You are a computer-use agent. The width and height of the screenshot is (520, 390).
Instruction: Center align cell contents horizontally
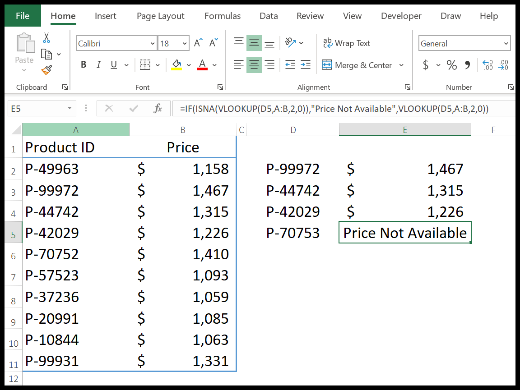[254, 65]
